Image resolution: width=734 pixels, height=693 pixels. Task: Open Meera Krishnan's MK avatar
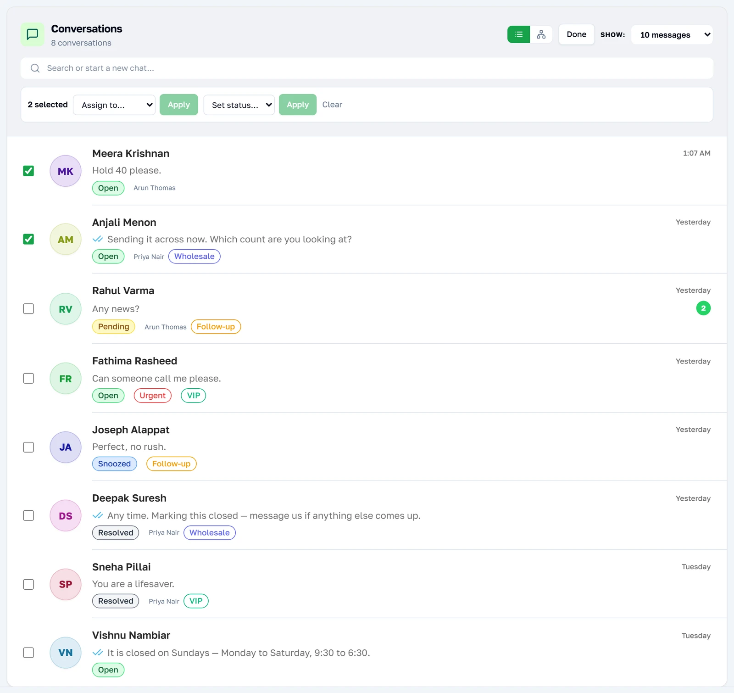click(x=66, y=171)
